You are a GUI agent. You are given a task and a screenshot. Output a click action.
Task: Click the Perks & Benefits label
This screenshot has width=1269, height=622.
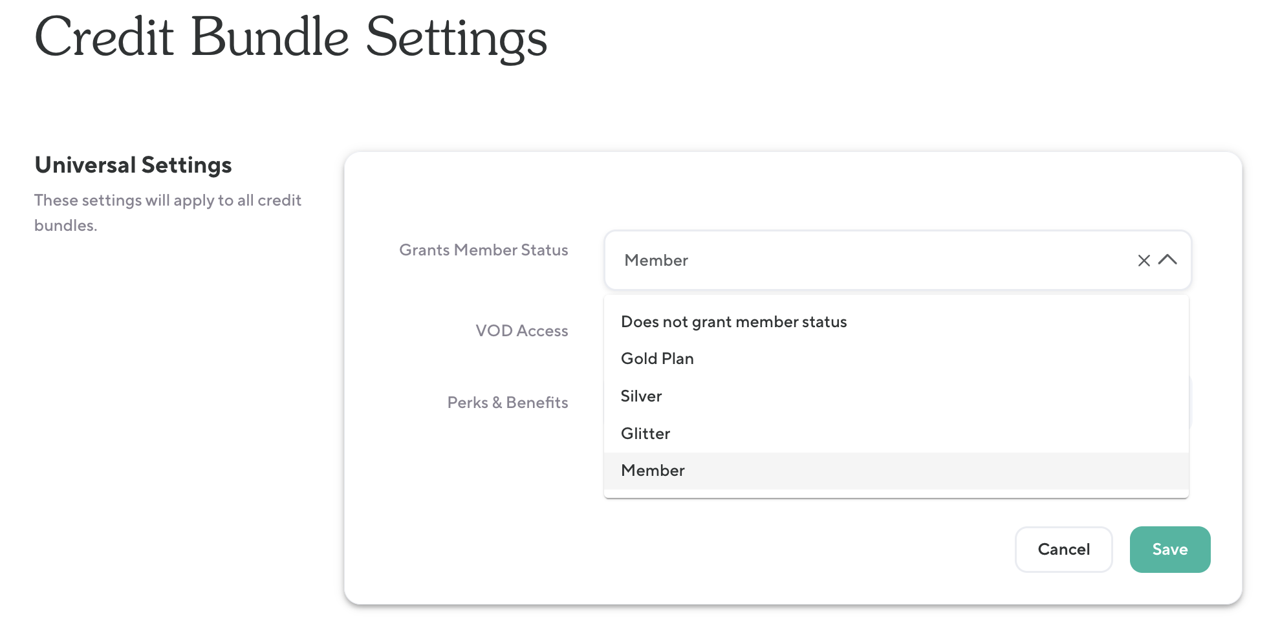(x=507, y=403)
